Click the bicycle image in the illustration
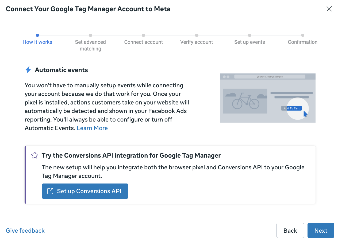This screenshot has height=242, width=338. tap(245, 101)
